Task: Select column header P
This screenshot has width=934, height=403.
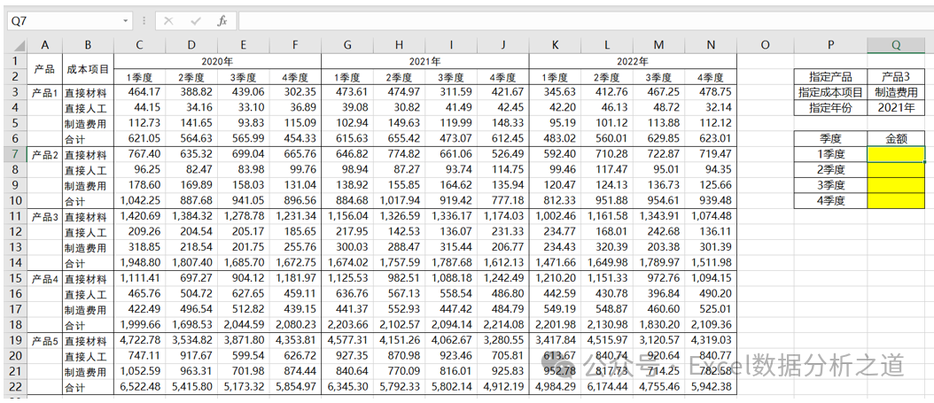Action: (830, 46)
